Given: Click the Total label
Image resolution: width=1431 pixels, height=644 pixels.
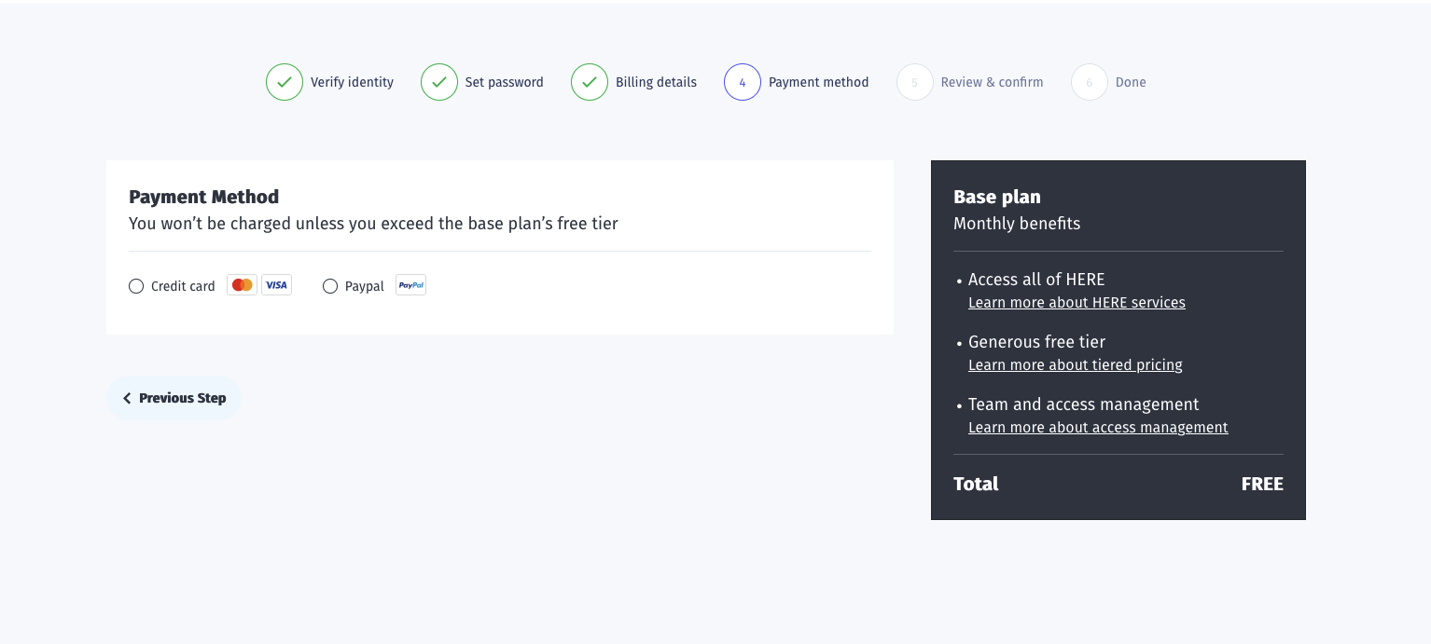Looking at the screenshot, I should pyautogui.click(x=976, y=484).
